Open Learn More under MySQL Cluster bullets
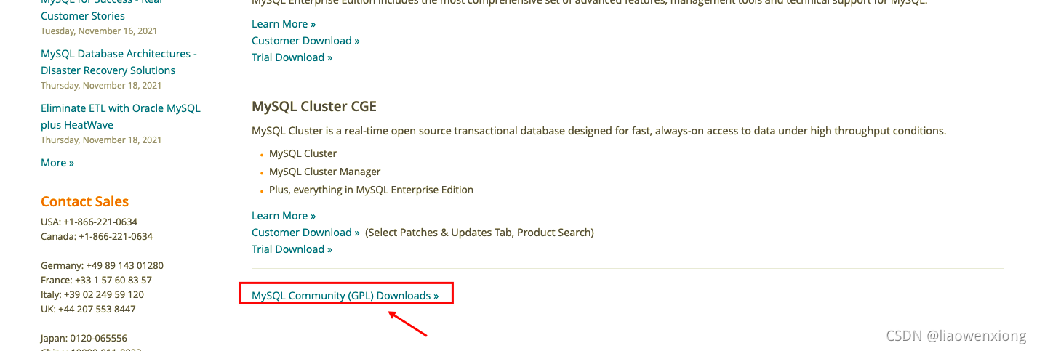 tap(284, 216)
